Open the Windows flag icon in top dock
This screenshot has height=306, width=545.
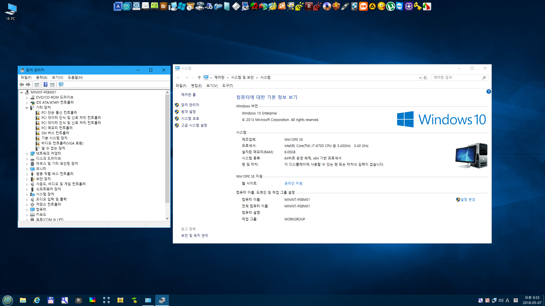(181, 6)
